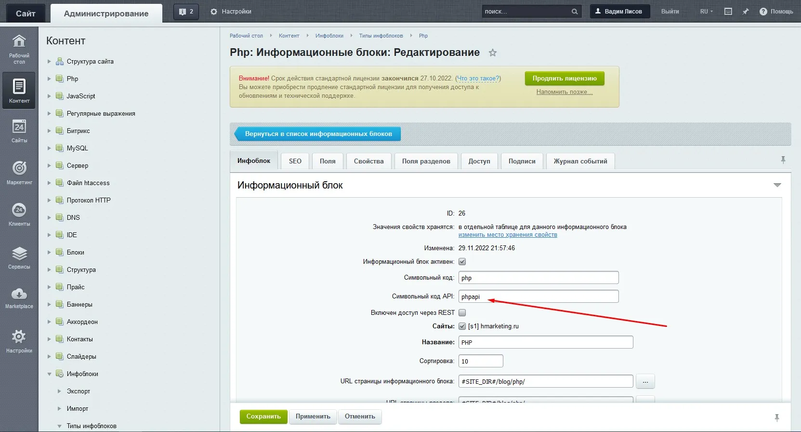Enable Включен доступ через REST checkbox
The width and height of the screenshot is (801, 432).
(x=462, y=313)
